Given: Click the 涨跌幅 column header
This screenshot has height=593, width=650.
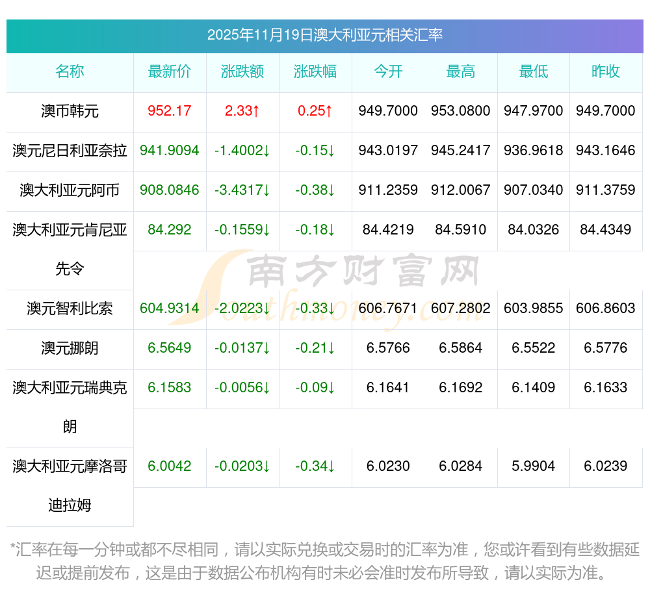Looking at the screenshot, I should pyautogui.click(x=315, y=72).
